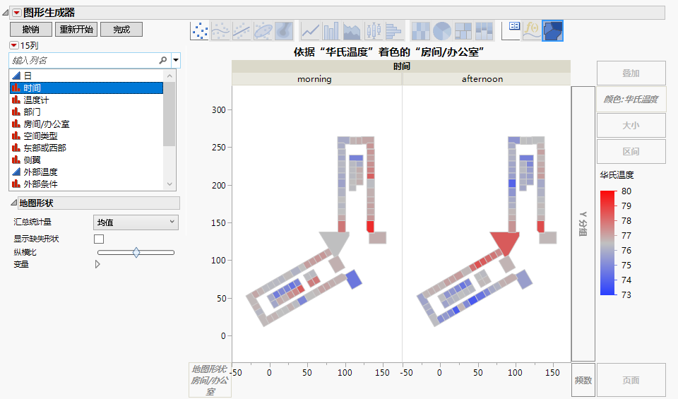The height and width of the screenshot is (399, 678).
Task: Select the Map Shapes element icon
Action: (552, 31)
